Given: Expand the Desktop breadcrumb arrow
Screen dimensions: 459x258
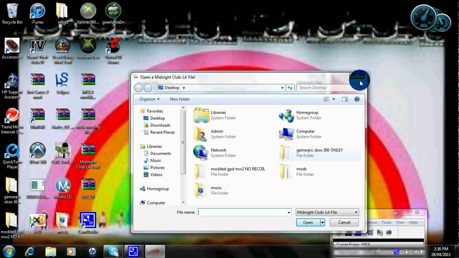Looking at the screenshot, I should coord(184,88).
